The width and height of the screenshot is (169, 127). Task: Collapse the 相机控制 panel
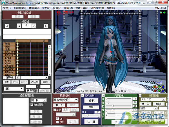[83, 95]
